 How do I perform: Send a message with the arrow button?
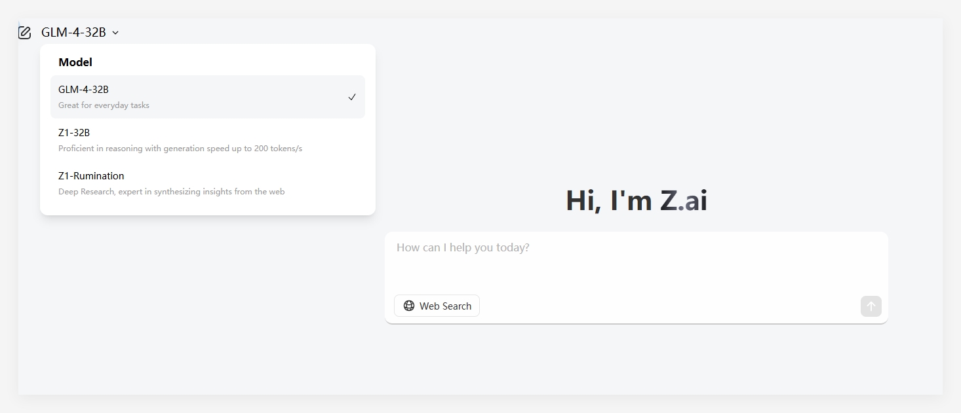(x=871, y=306)
